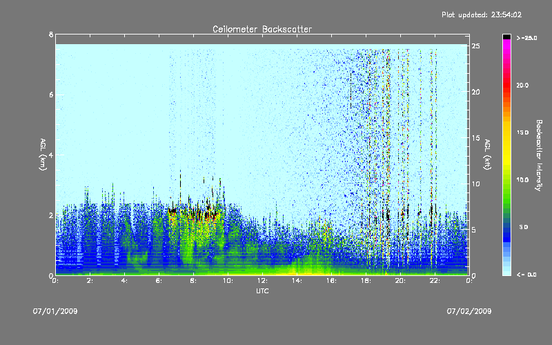
Task: Click the '15.0' colorbar tick label
Action: [x=522, y=132]
